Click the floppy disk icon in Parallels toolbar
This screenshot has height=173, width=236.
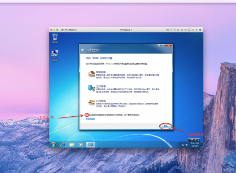pyautogui.click(x=182, y=30)
